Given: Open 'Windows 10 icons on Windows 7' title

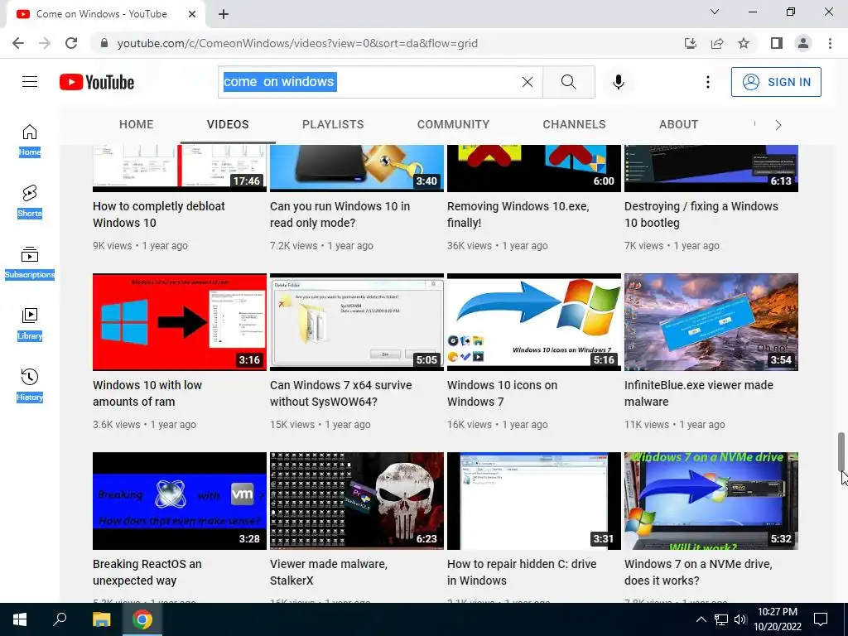Looking at the screenshot, I should [502, 393].
